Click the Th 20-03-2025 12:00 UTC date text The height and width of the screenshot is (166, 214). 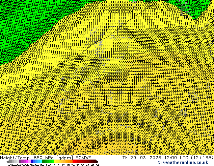(156, 158)
